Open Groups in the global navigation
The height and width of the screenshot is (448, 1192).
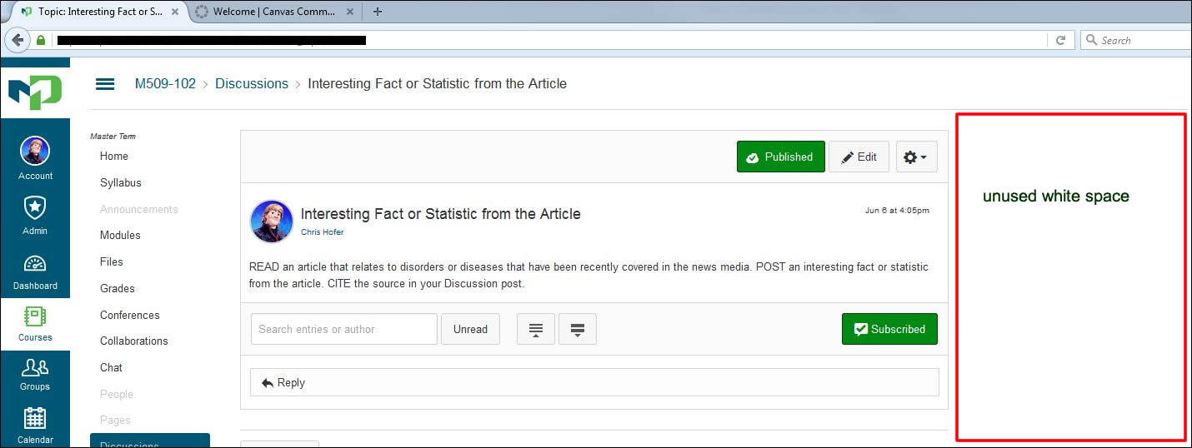(x=35, y=375)
